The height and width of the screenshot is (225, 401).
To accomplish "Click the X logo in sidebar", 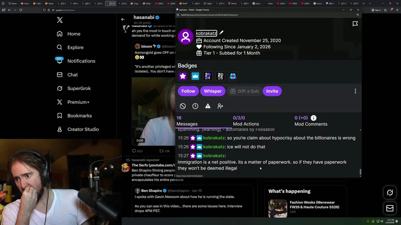I will [60, 20].
